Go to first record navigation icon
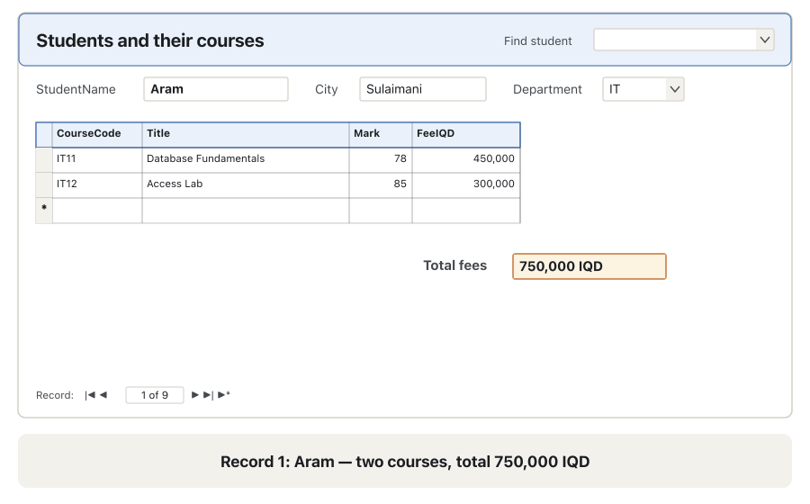810x504 pixels. [90, 395]
